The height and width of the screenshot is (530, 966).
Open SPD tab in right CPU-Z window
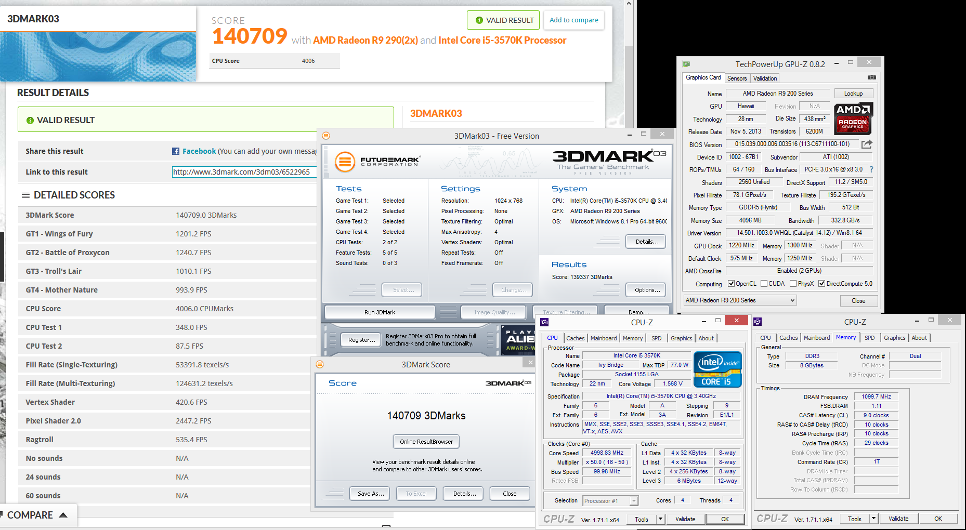click(869, 338)
